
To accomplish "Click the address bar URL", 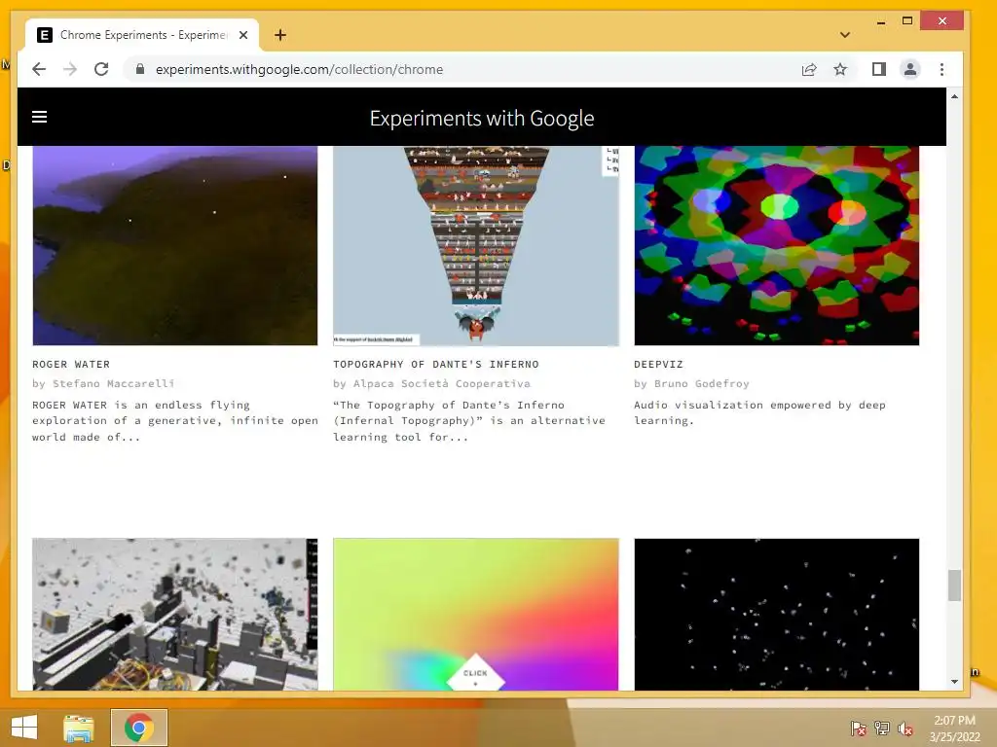I will point(299,69).
